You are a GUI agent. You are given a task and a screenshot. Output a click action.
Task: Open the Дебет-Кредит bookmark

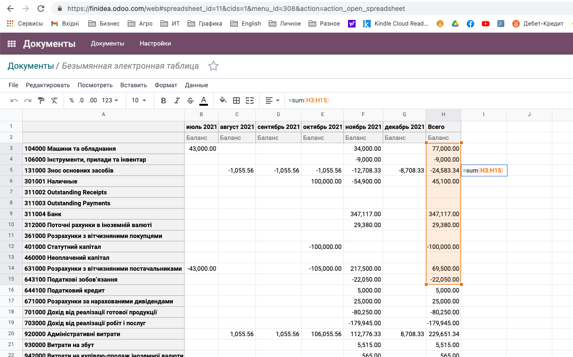pyautogui.click(x=538, y=23)
